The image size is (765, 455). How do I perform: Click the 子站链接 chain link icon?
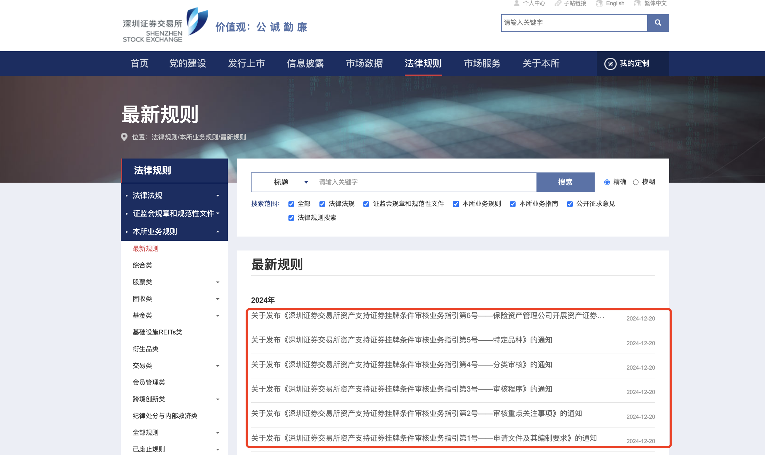click(558, 3)
